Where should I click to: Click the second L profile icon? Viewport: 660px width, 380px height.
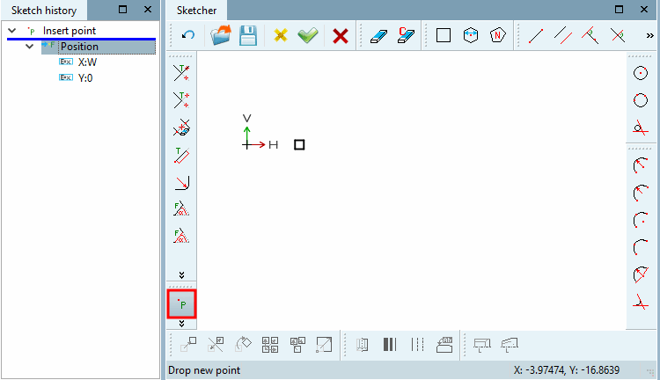510,345
